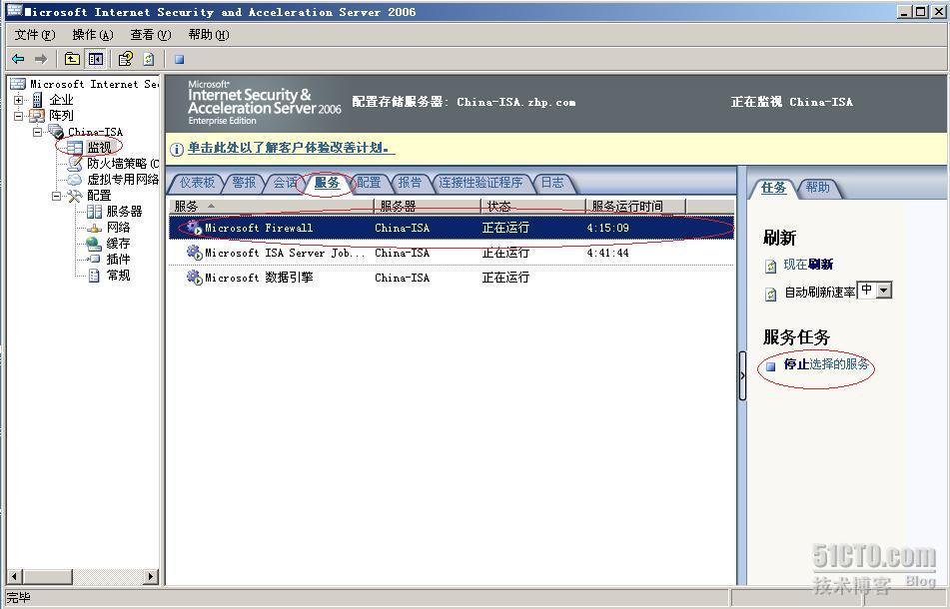The width and height of the screenshot is (950, 609).
Task: Collapse the task pane with side arrow
Action: pyautogui.click(x=743, y=375)
